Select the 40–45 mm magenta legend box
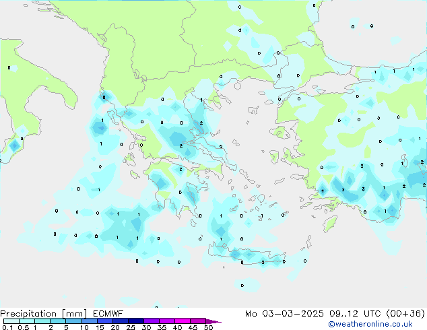The image size is (427, 330). click(x=183, y=321)
